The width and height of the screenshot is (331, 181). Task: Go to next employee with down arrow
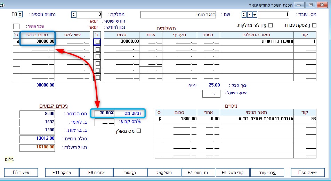click(x=255, y=15)
